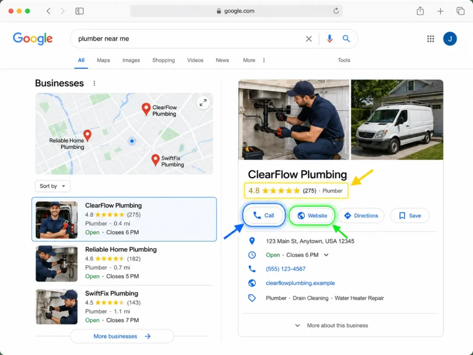
Task: Click the SwiftFix Plumbing map pin
Action: click(155, 160)
